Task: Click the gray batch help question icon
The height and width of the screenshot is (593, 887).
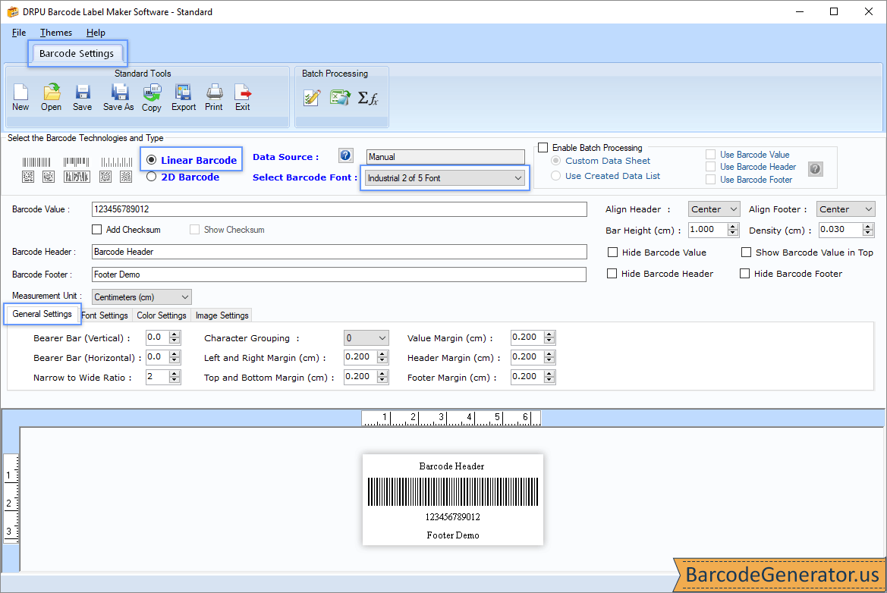Action: (x=815, y=168)
